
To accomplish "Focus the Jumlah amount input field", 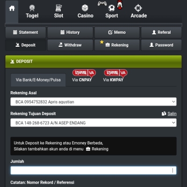I will click(x=93, y=170).
